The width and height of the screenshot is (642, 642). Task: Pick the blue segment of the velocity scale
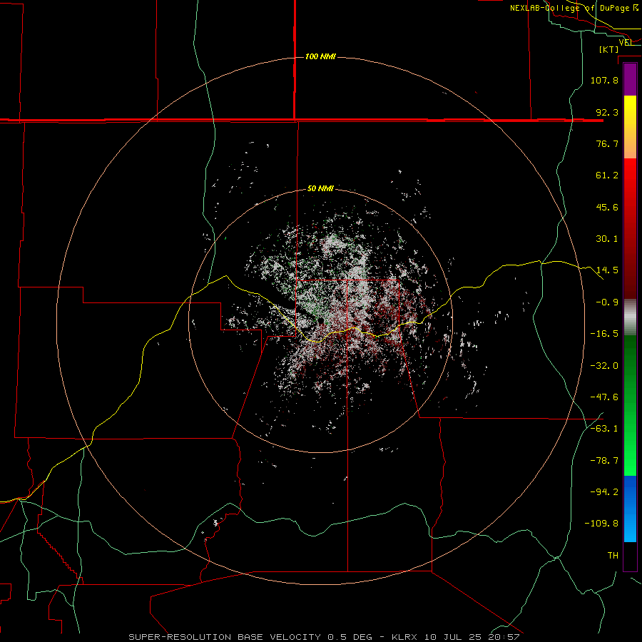(630, 509)
